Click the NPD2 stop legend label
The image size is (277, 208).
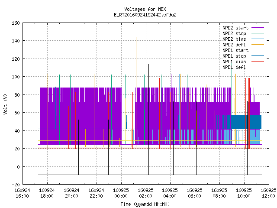(x=234, y=33)
